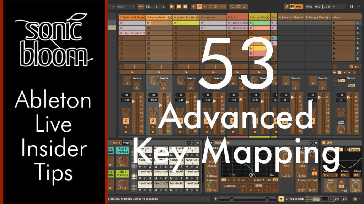Click the hot-swap icon on Auto Filter
364x204 pixels.
click(x=311, y=142)
